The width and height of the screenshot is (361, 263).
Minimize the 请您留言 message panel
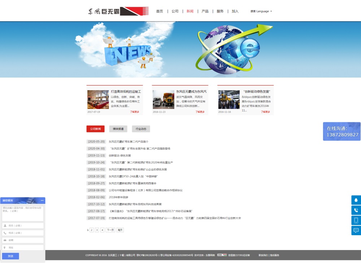[42, 201]
